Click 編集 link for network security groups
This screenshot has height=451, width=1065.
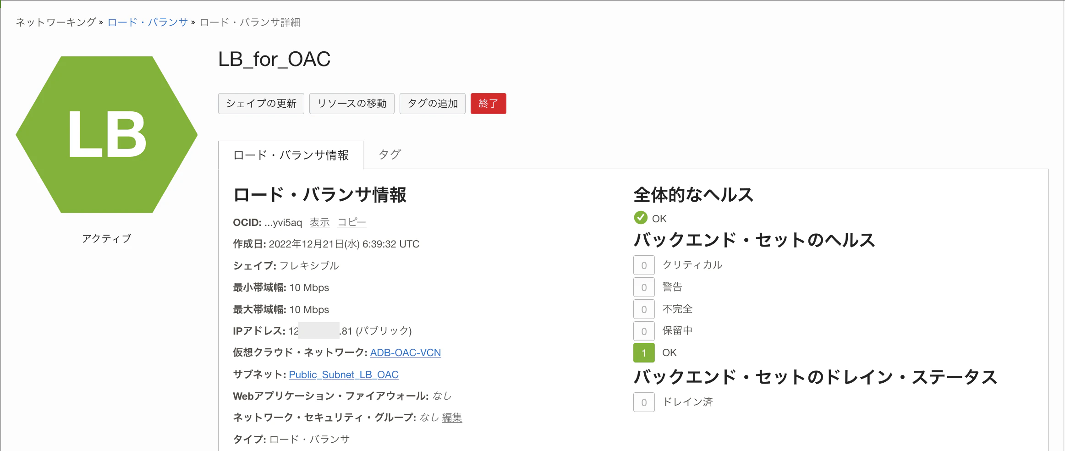452,418
